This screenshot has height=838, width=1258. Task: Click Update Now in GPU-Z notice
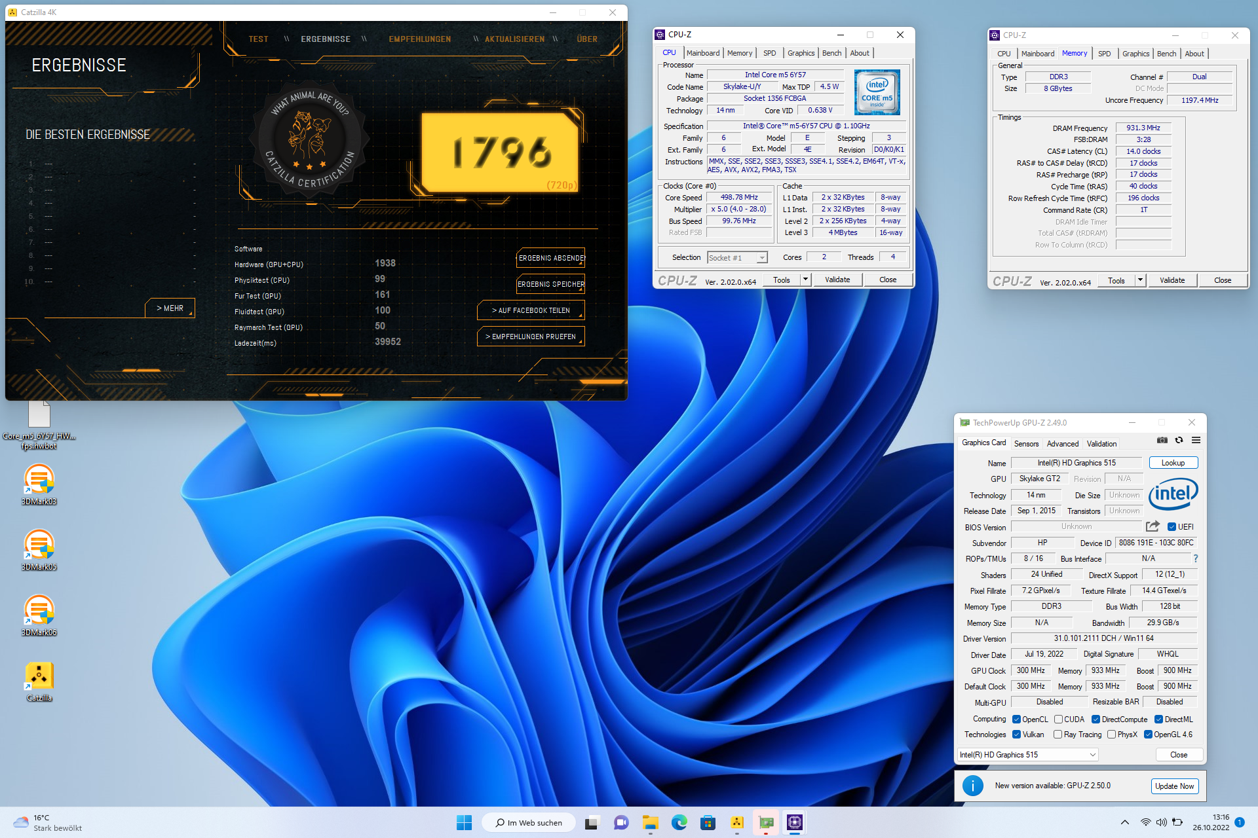[1174, 786]
